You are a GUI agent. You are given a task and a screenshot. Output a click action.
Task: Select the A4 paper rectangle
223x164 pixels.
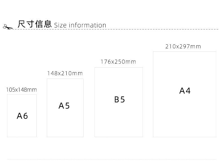coord(185,94)
